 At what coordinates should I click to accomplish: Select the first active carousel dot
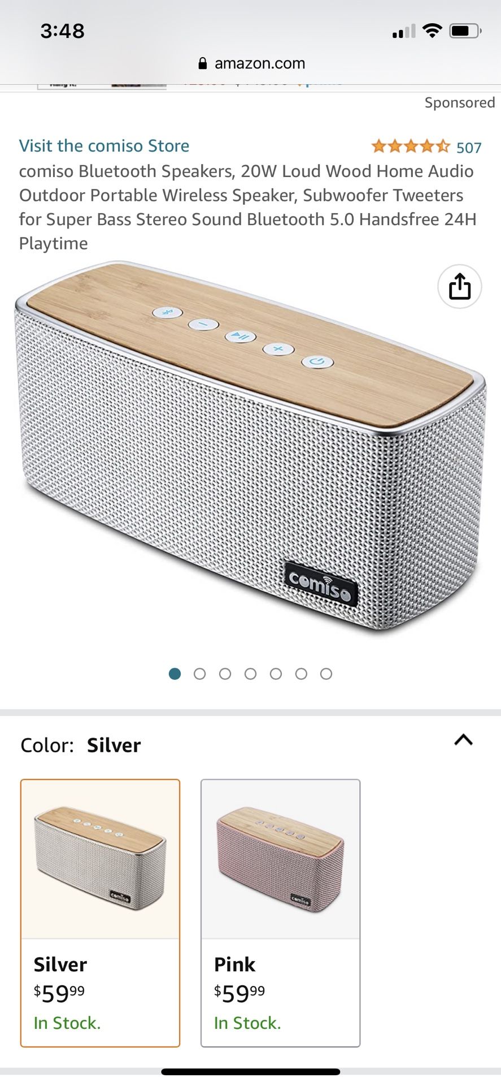175,674
